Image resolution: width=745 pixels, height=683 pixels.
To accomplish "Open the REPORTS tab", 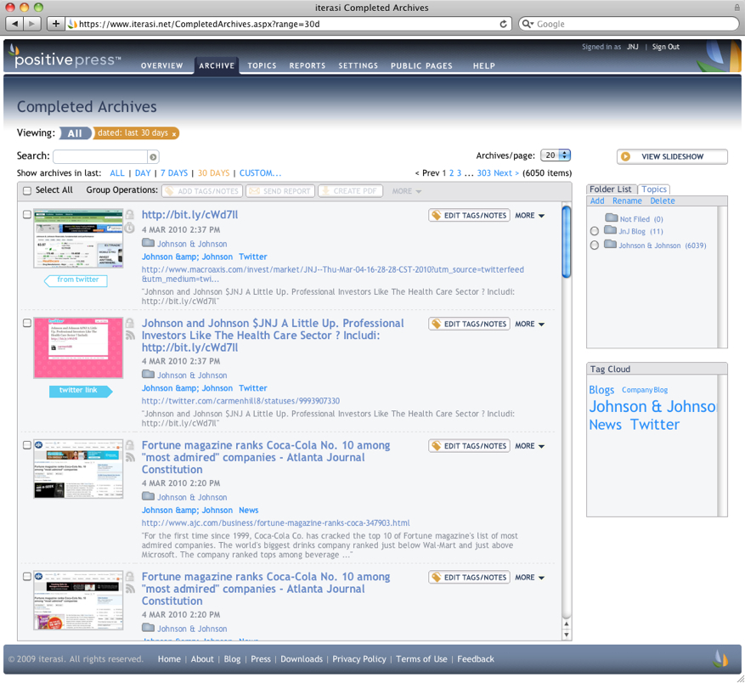I will 308,65.
